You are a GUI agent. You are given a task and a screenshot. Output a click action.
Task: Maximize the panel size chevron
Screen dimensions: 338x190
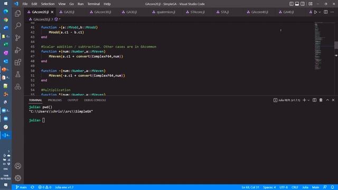point(327,100)
